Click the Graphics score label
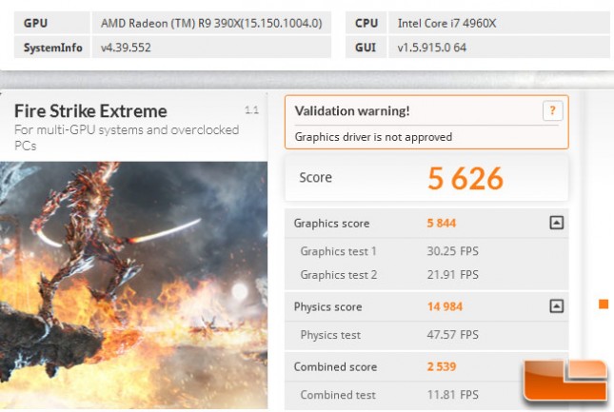Screen dimensions: 614x412 pos(331,224)
